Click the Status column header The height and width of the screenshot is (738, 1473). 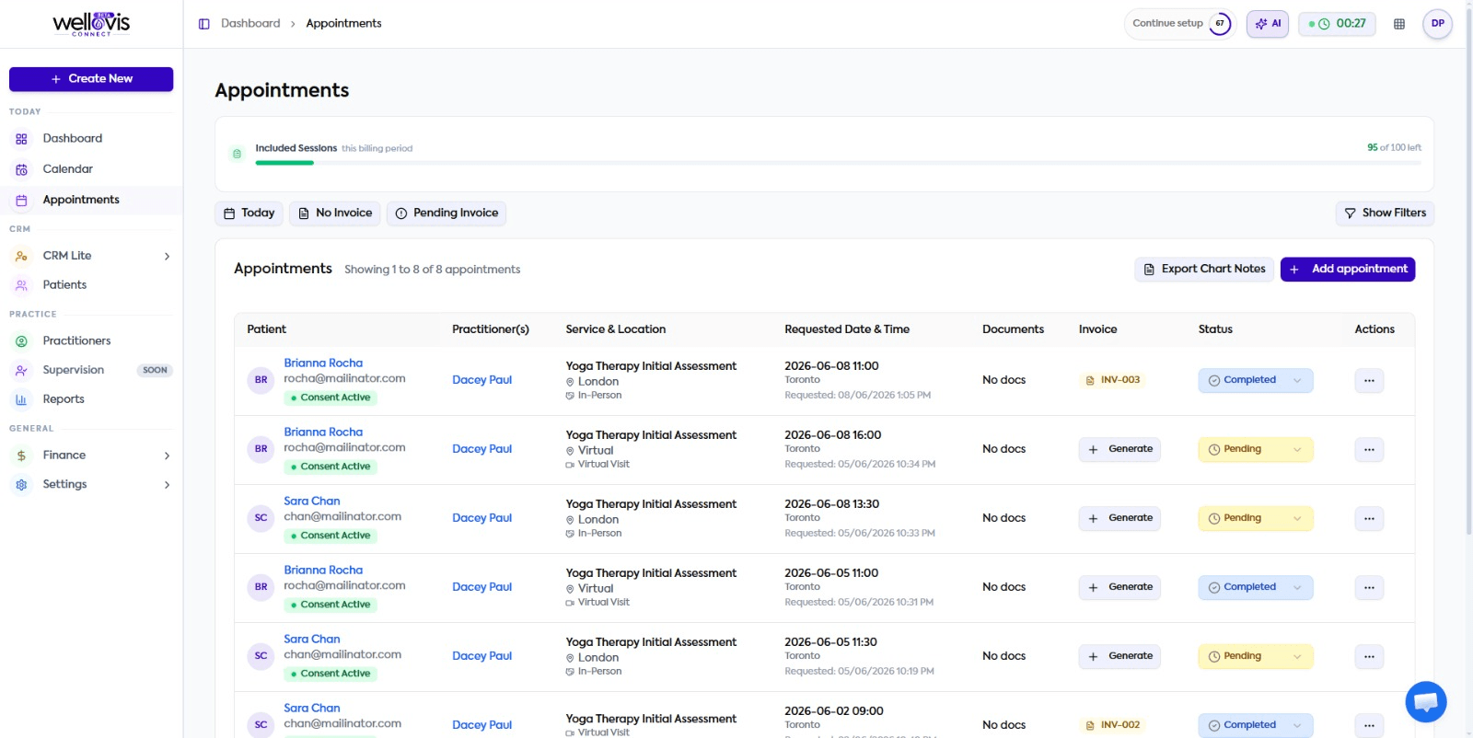point(1215,329)
